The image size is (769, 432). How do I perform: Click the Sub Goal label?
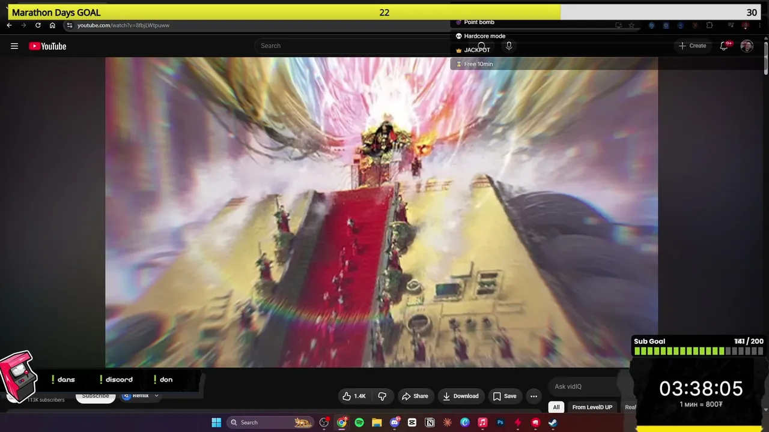(x=649, y=341)
